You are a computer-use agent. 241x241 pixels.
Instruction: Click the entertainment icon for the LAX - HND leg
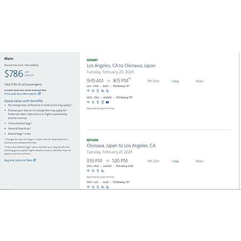pos(102,91)
